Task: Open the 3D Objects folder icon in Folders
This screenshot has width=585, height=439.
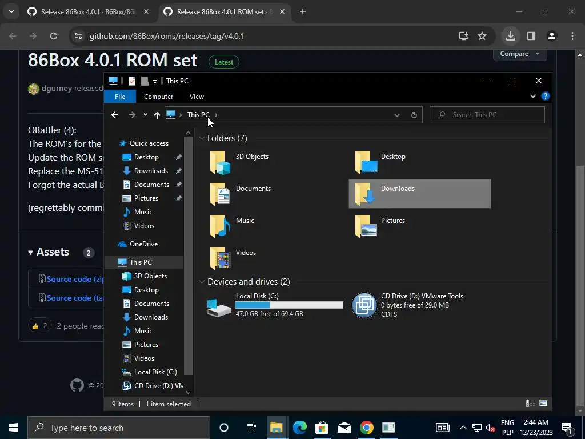Action: click(220, 163)
